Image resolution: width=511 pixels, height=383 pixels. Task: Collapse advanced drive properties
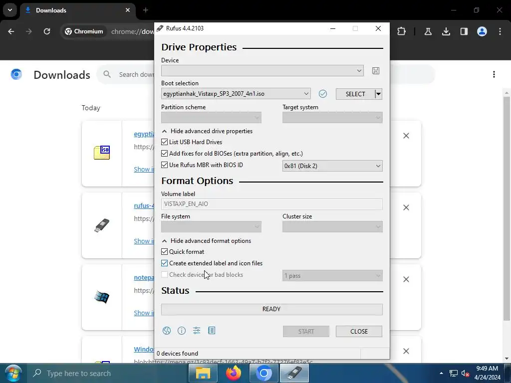point(207,131)
